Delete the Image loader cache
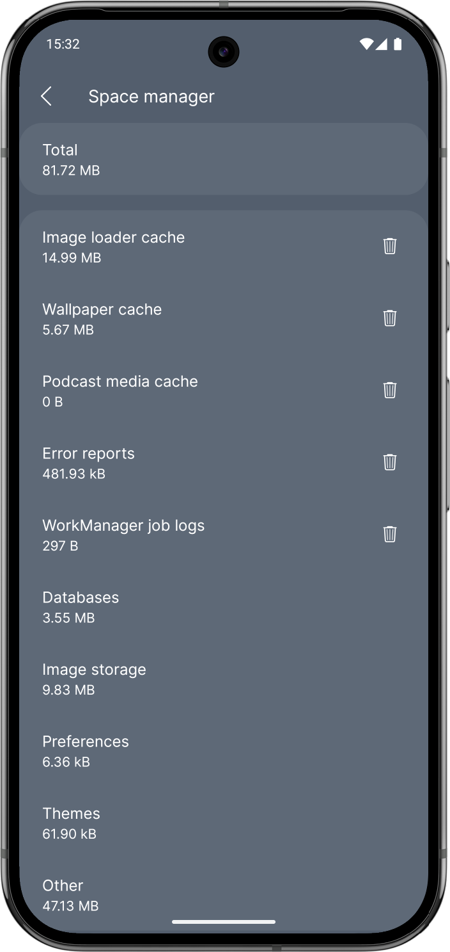 coord(390,246)
